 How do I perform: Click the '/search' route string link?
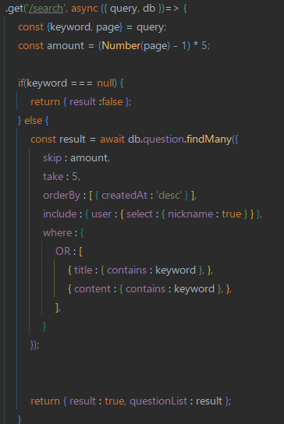click(x=46, y=9)
